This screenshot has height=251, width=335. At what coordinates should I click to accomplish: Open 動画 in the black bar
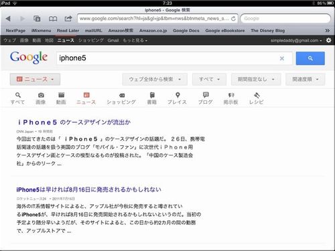point(37,40)
